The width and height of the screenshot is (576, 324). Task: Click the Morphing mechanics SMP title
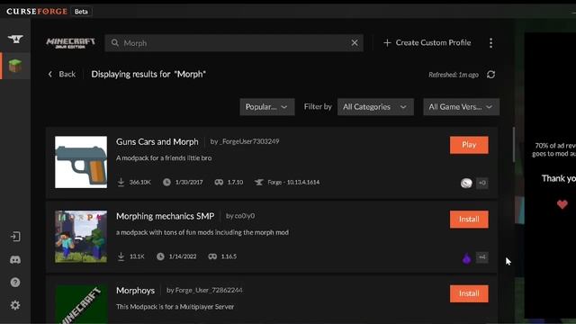tap(166, 216)
